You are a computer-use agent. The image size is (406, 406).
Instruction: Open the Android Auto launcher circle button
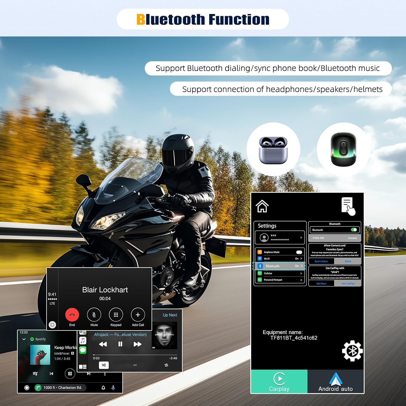[x=27, y=388]
